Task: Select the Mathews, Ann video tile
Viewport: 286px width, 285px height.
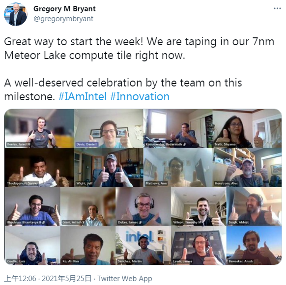Action: 178,168
